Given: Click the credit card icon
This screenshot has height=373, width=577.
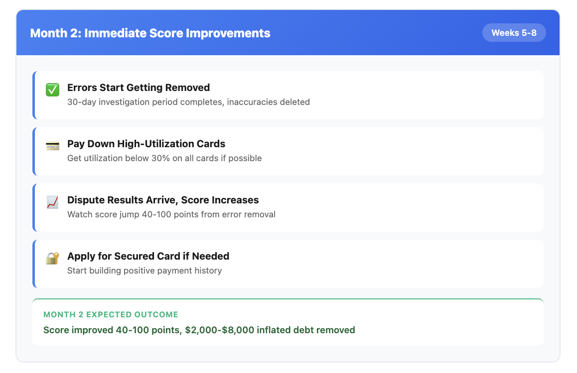Looking at the screenshot, I should click(x=53, y=146).
